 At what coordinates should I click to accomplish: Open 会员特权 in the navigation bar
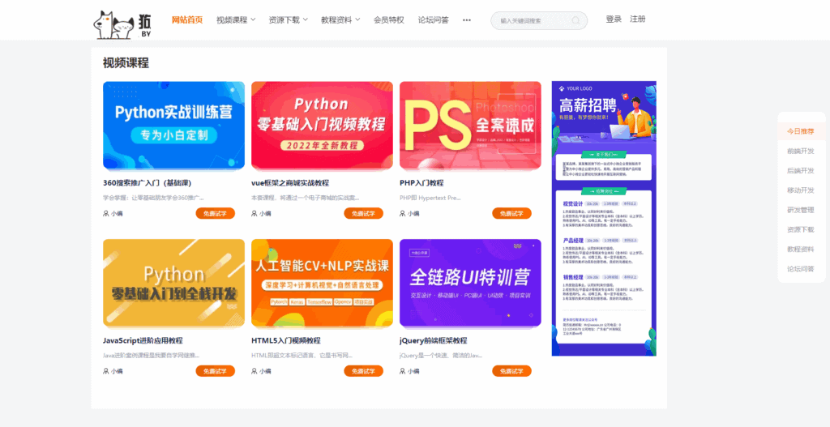388,20
